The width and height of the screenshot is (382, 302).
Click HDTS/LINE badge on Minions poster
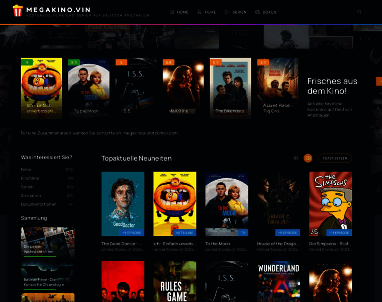[184, 233]
